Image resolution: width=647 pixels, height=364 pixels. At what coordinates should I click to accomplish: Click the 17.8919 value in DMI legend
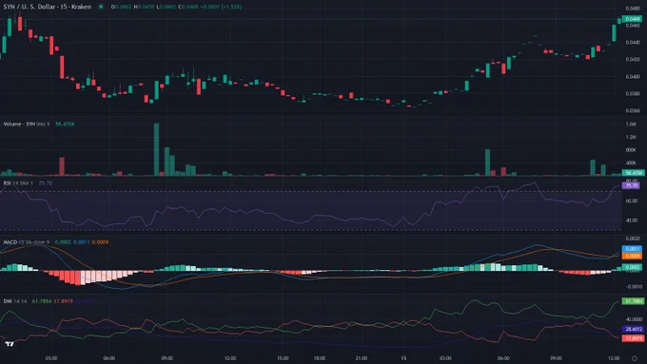point(64,301)
